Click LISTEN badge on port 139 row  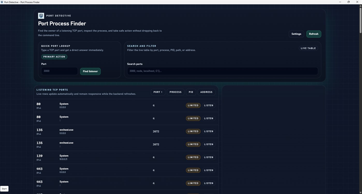tap(209, 157)
